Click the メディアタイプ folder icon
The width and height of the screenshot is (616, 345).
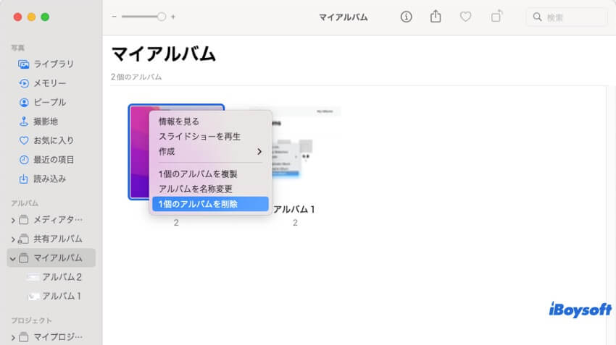(x=24, y=220)
